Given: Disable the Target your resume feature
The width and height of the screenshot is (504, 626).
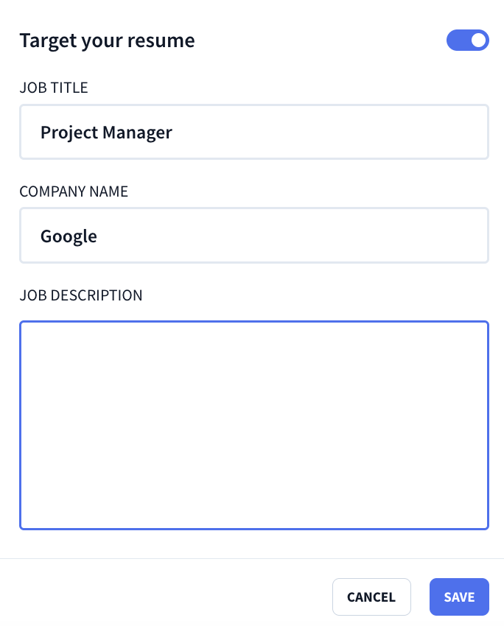Looking at the screenshot, I should [x=468, y=41].
